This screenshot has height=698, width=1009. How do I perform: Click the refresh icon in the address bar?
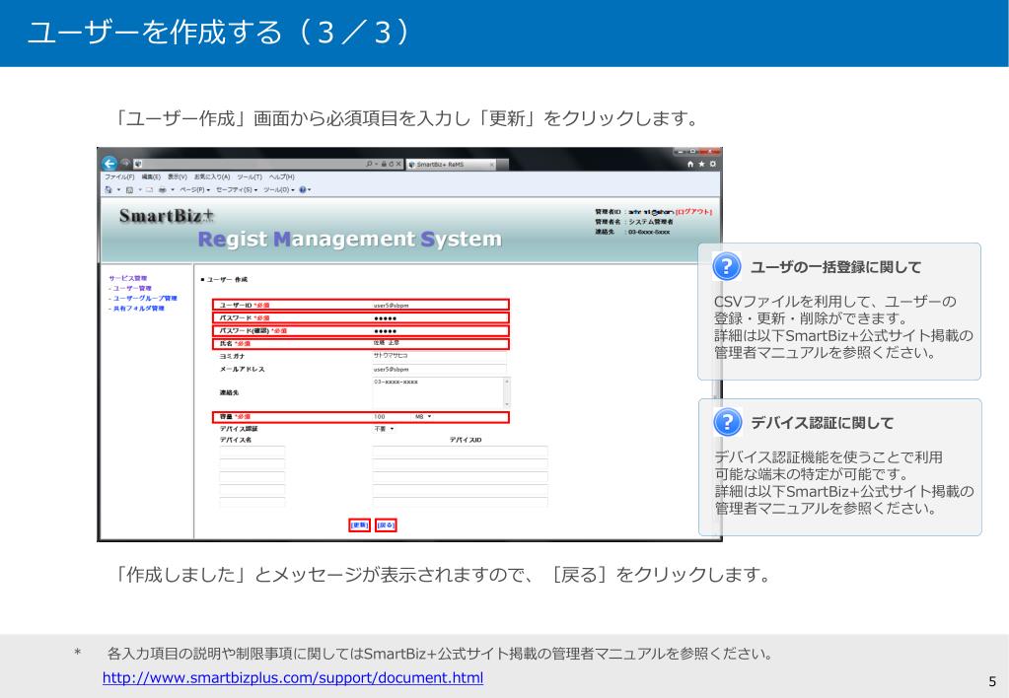pyautogui.click(x=391, y=164)
